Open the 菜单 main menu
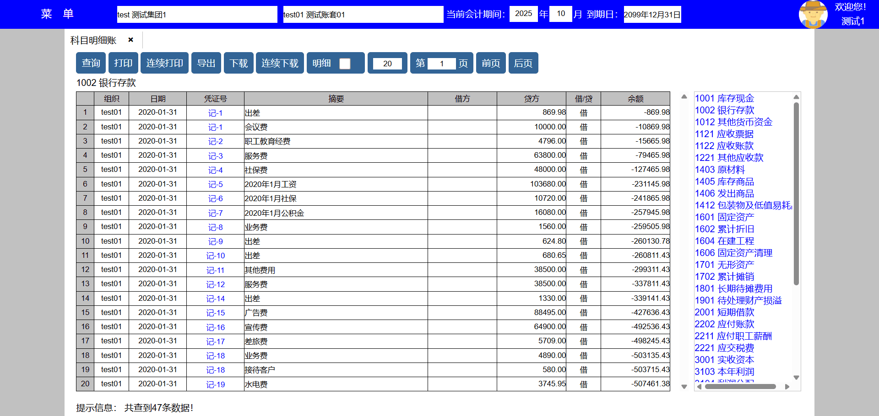Viewport: 879px width, 416px height. pos(57,14)
